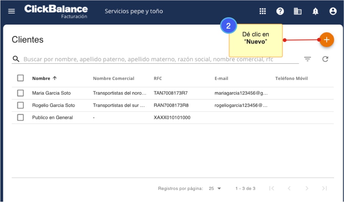Expand the records per page dropdown
Viewport: 344px width, 202px height.
click(x=215, y=188)
